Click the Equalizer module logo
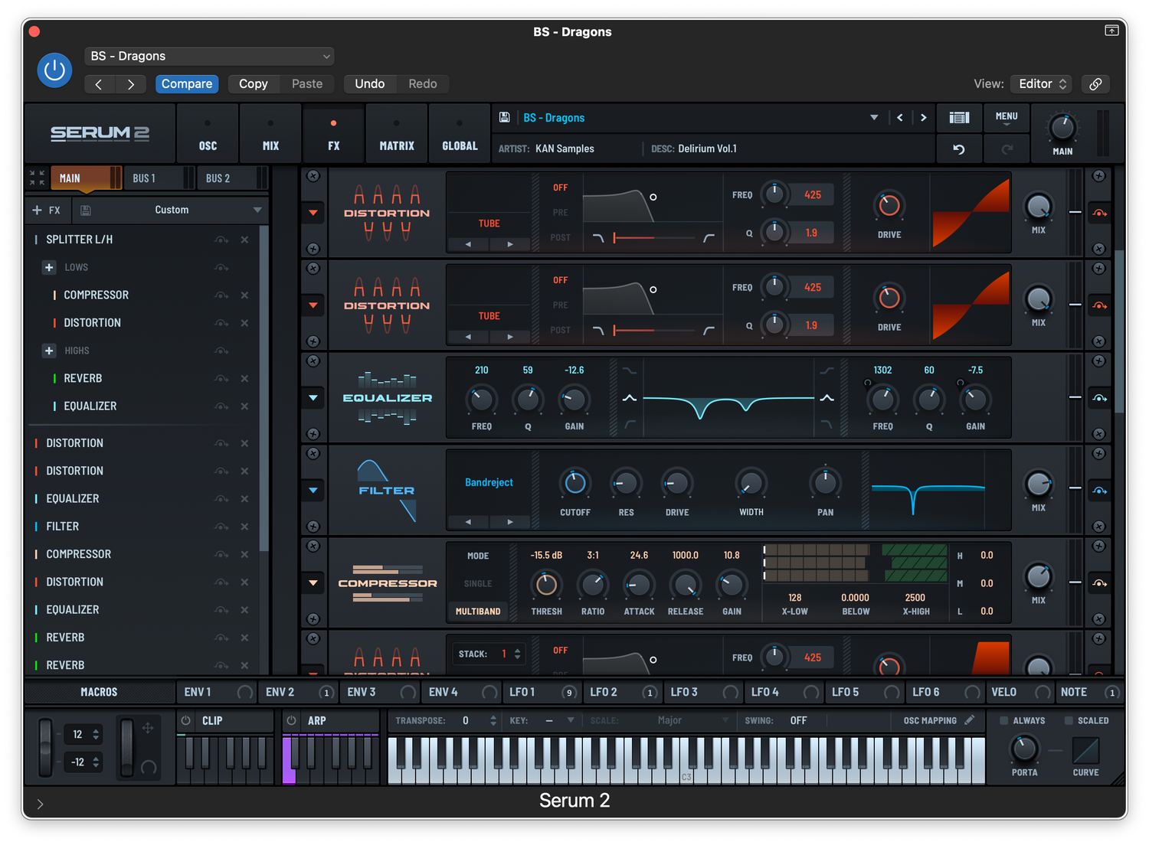 coord(388,398)
